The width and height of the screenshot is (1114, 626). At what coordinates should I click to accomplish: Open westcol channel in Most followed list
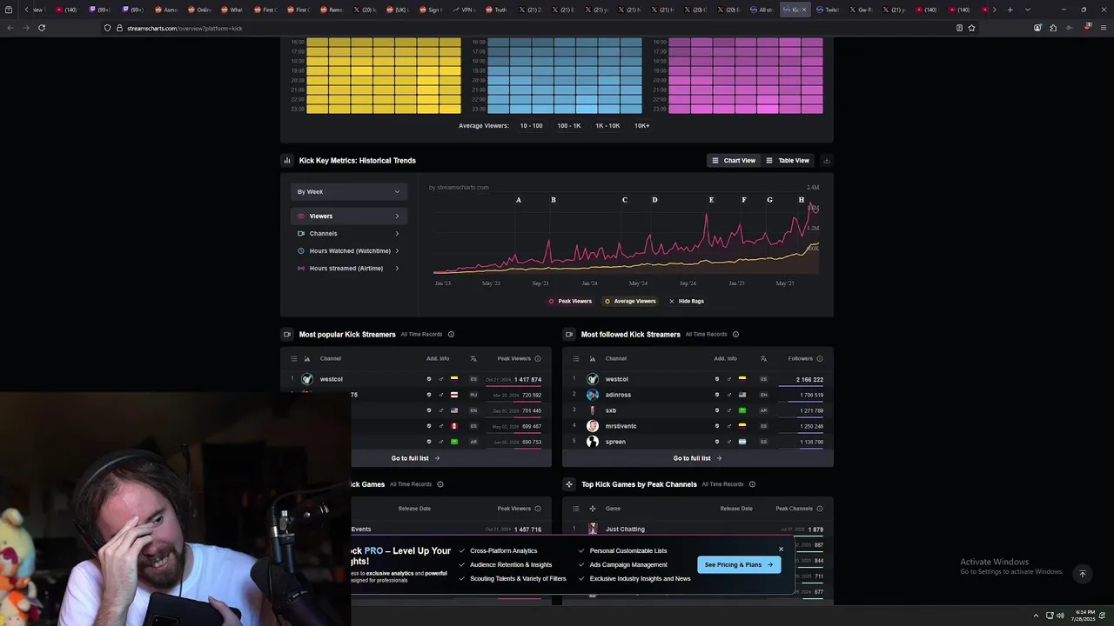pos(616,379)
